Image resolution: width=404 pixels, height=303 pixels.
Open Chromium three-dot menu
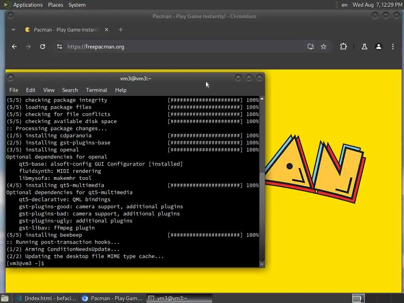pos(393,47)
